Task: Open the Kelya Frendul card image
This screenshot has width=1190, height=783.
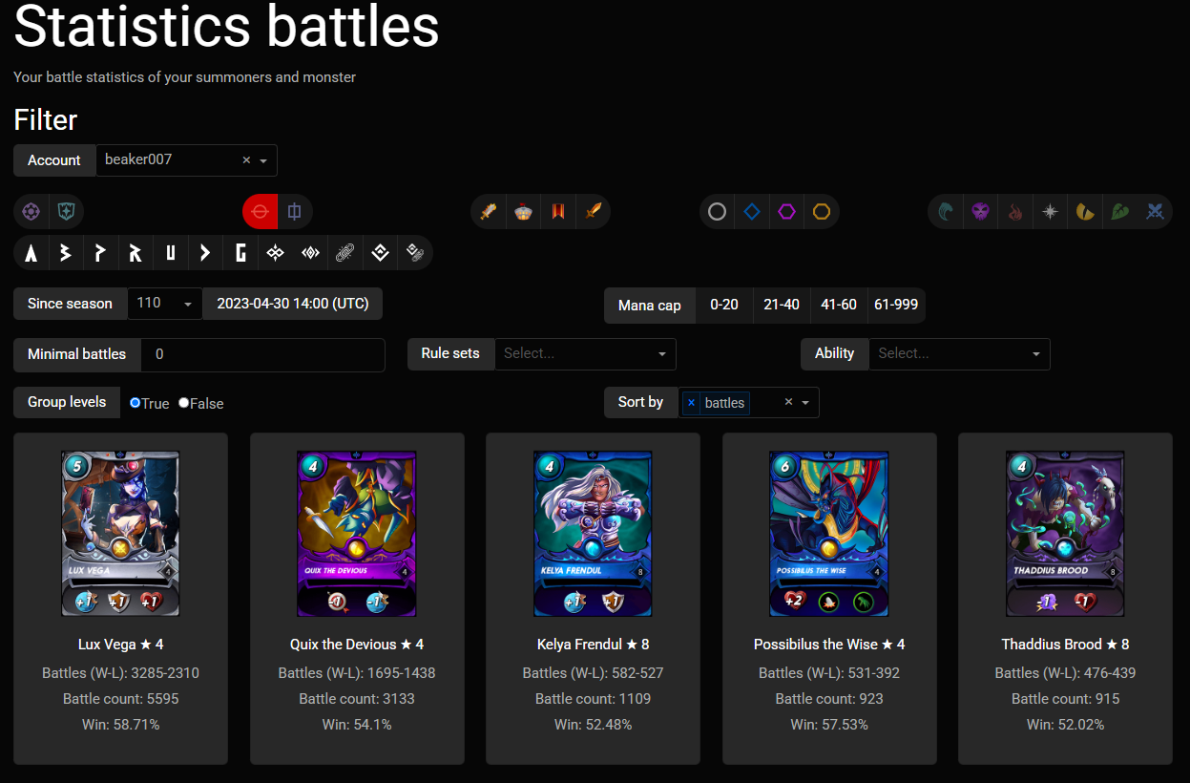Action: (593, 534)
